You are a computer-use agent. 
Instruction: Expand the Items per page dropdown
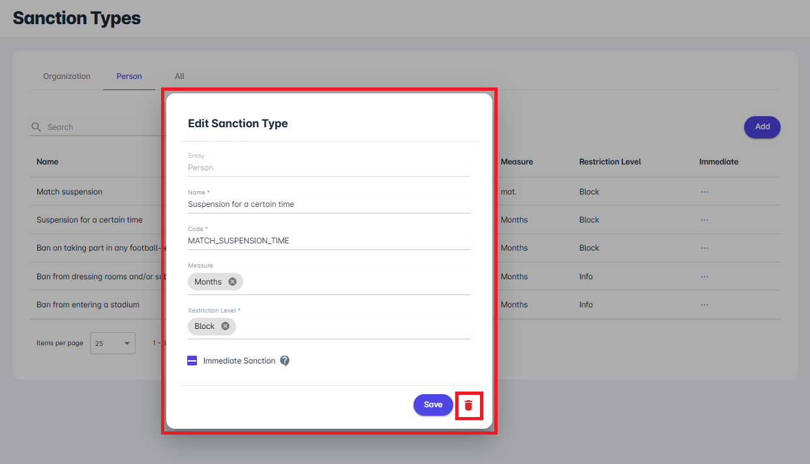113,343
